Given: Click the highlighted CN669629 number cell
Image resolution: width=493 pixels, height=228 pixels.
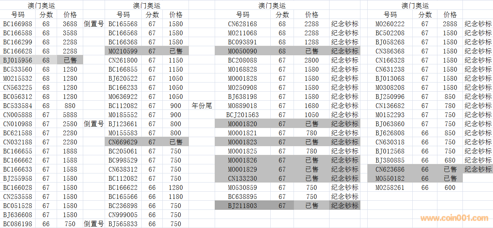Looking at the screenshot, I should [x=123, y=142].
